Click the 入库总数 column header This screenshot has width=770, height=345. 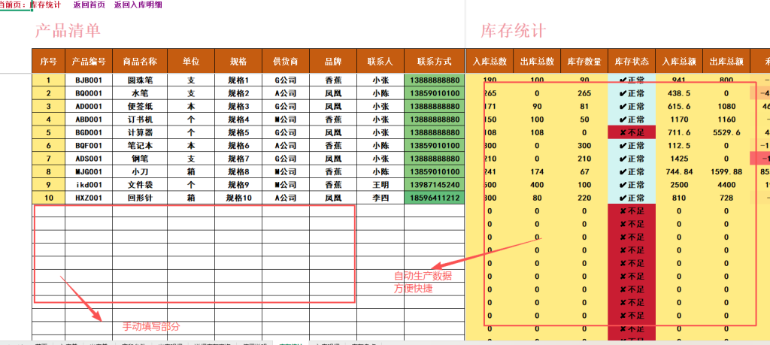coord(490,62)
